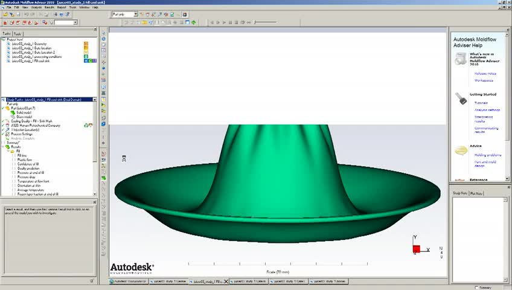Toggle the Summary checkbox in status bar
This screenshot has width=512, height=290.
click(476, 288)
